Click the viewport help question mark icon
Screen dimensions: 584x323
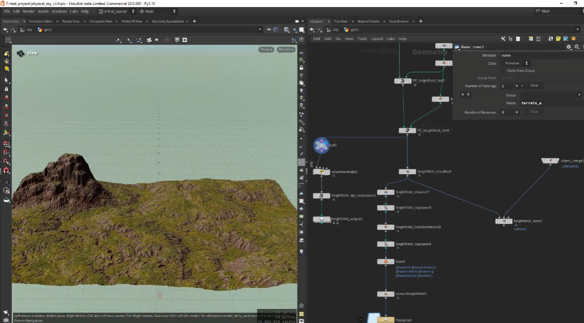[x=302, y=40]
